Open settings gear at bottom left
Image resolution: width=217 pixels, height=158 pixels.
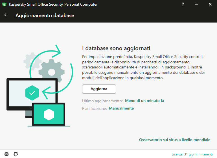[6, 154]
